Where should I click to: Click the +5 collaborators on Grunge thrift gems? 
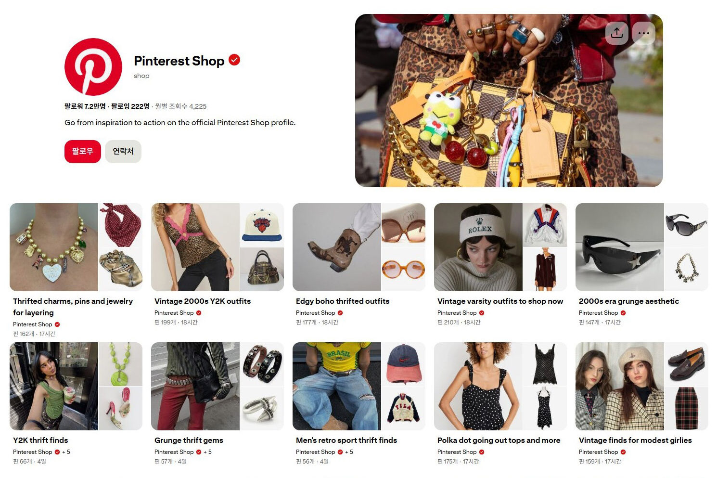coord(207,452)
